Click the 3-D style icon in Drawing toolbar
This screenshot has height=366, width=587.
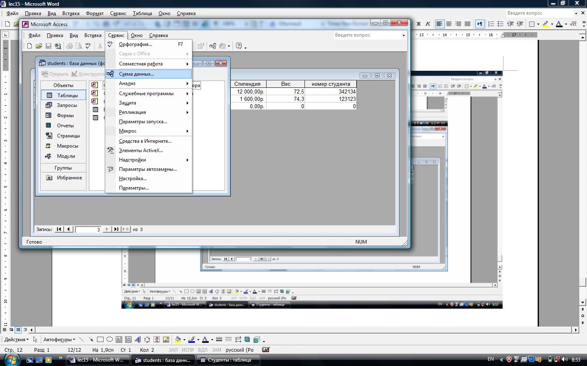[x=256, y=339]
